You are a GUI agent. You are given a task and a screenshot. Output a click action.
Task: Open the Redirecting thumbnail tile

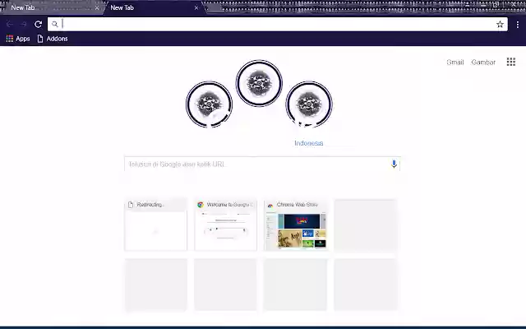tap(155, 225)
